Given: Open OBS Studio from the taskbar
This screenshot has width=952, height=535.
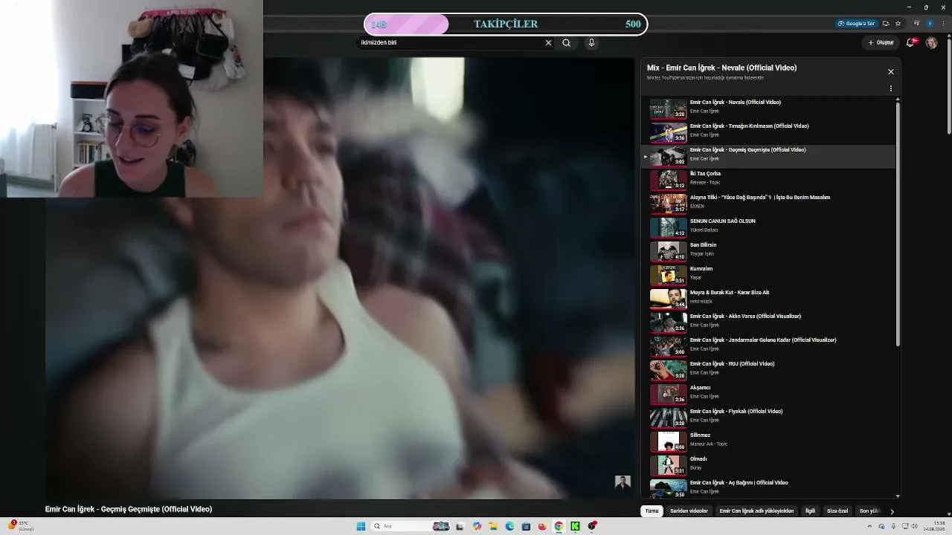Looking at the screenshot, I should pyautogui.click(x=592, y=526).
